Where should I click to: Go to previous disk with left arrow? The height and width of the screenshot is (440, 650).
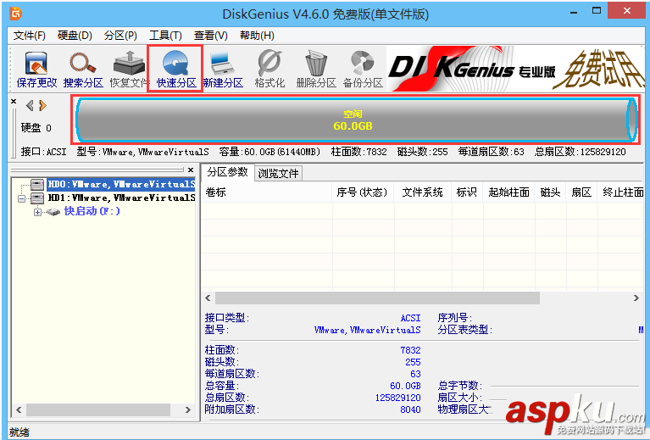click(30, 106)
